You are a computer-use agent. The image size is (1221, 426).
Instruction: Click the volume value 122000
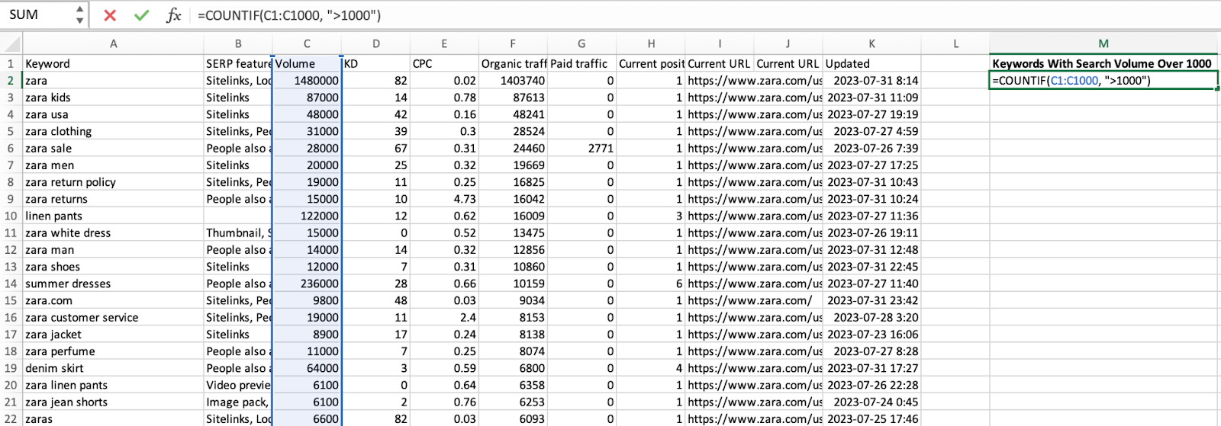[x=307, y=216]
